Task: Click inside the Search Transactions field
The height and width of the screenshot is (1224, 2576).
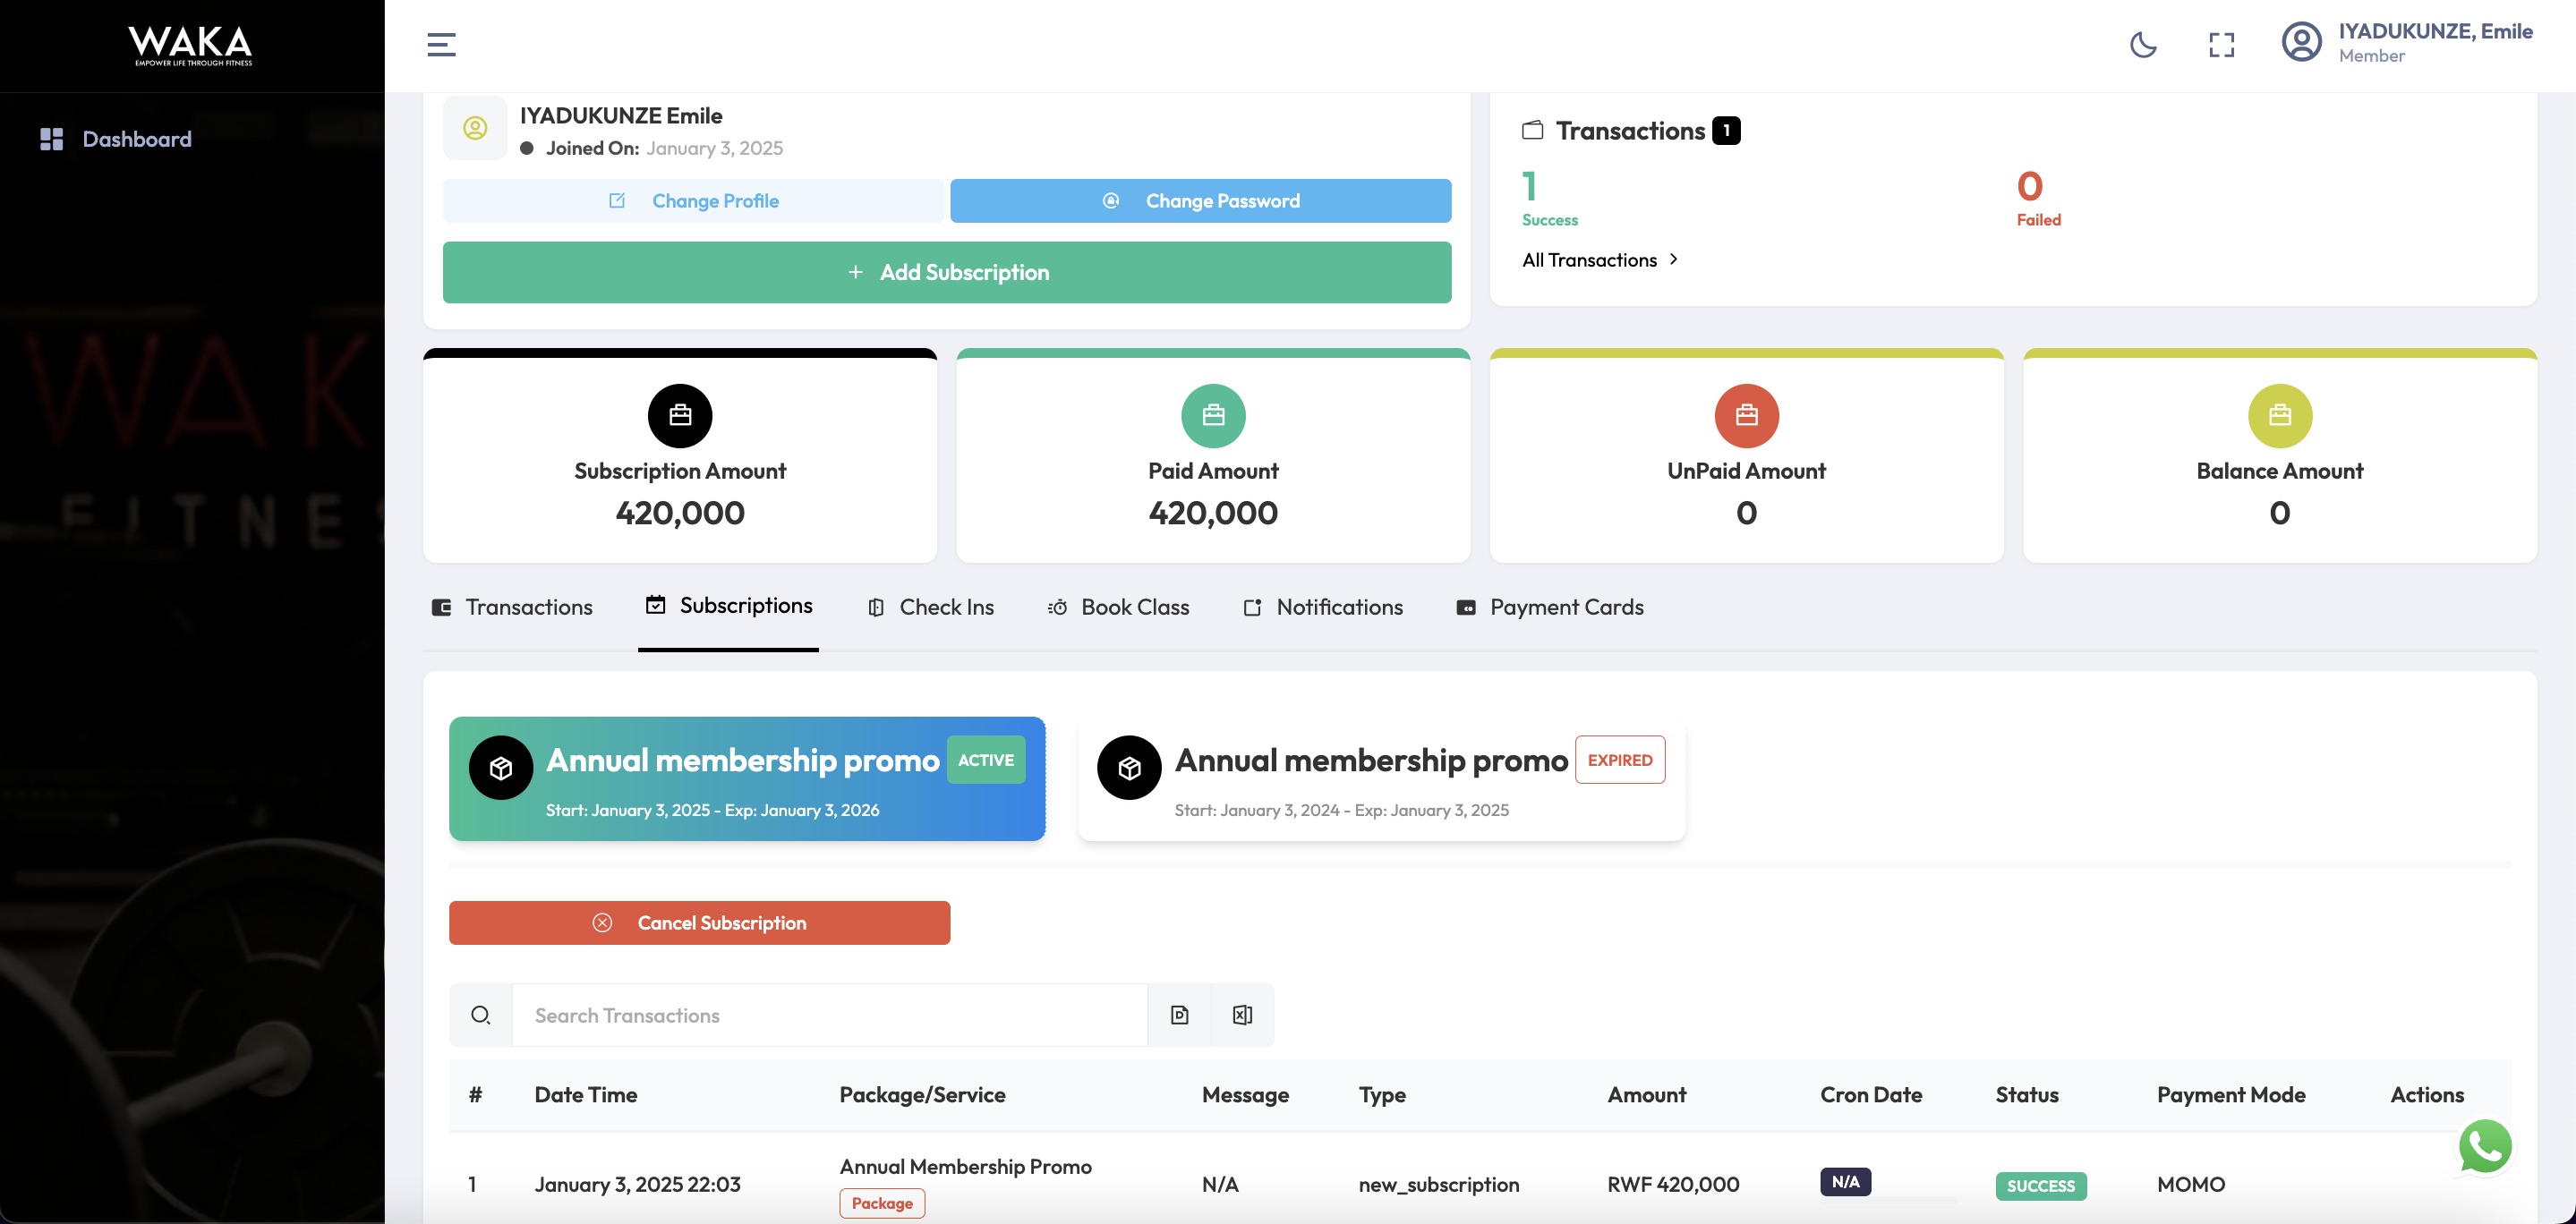Action: pyautogui.click(x=830, y=1014)
